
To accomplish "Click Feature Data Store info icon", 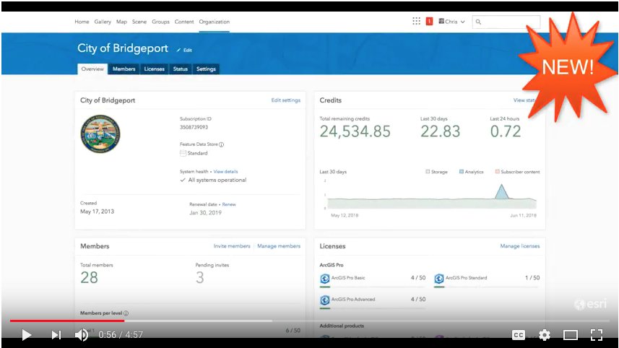I will point(222,144).
